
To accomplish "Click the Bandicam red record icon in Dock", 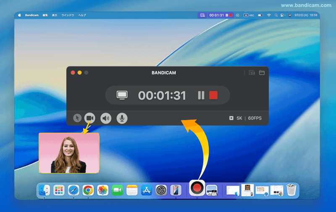I will (x=197, y=188).
